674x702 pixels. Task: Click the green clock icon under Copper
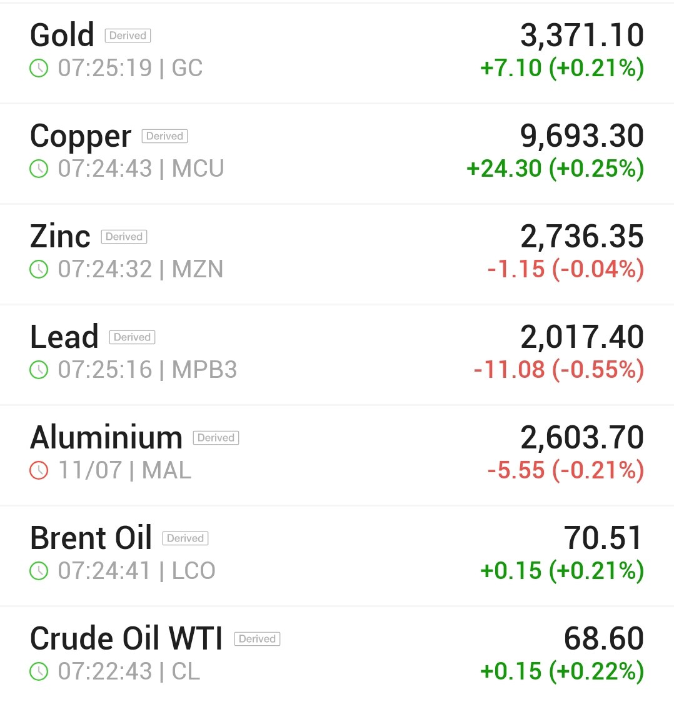39,169
